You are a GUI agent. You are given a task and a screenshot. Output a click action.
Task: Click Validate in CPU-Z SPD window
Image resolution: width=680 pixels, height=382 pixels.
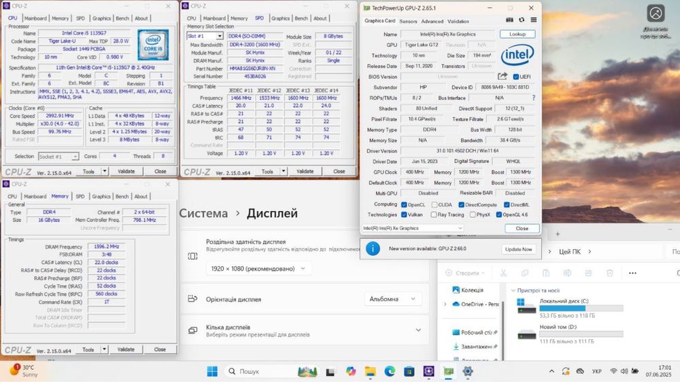tap(305, 171)
